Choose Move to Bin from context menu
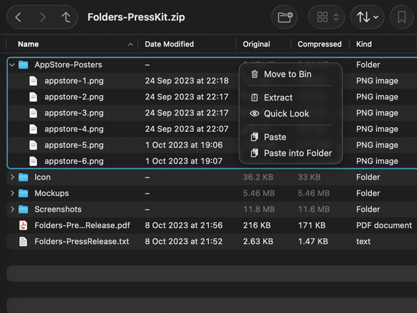The width and height of the screenshot is (417, 313). coord(287,74)
